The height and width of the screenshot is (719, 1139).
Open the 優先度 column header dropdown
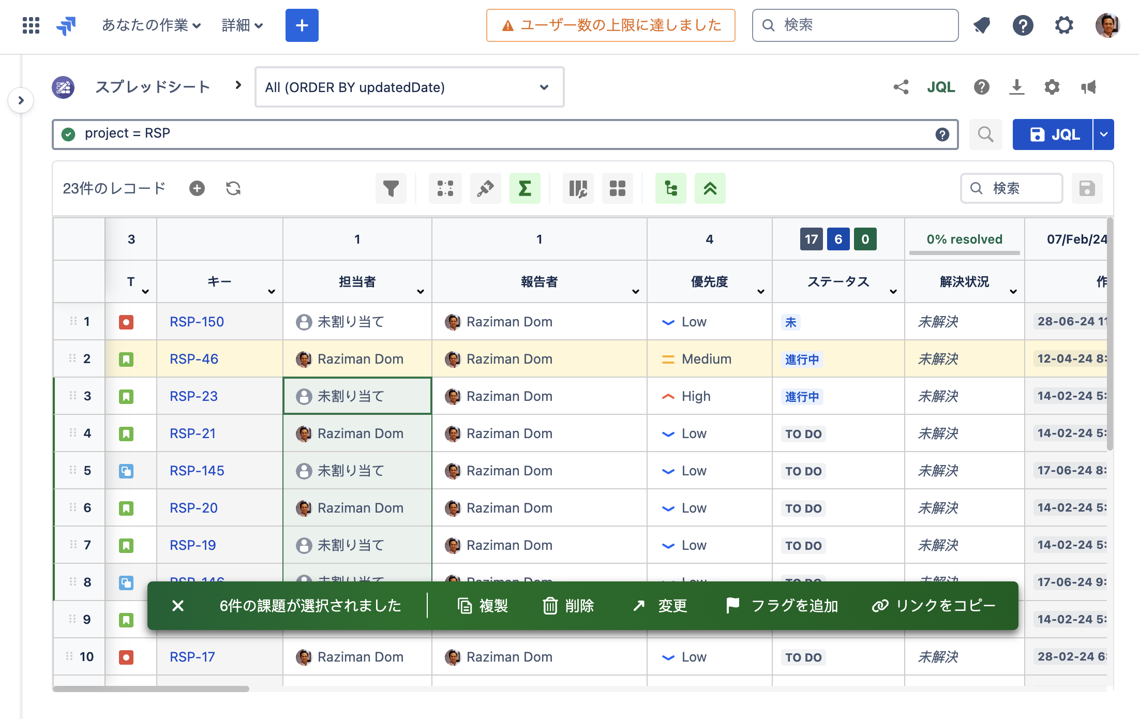(x=760, y=292)
